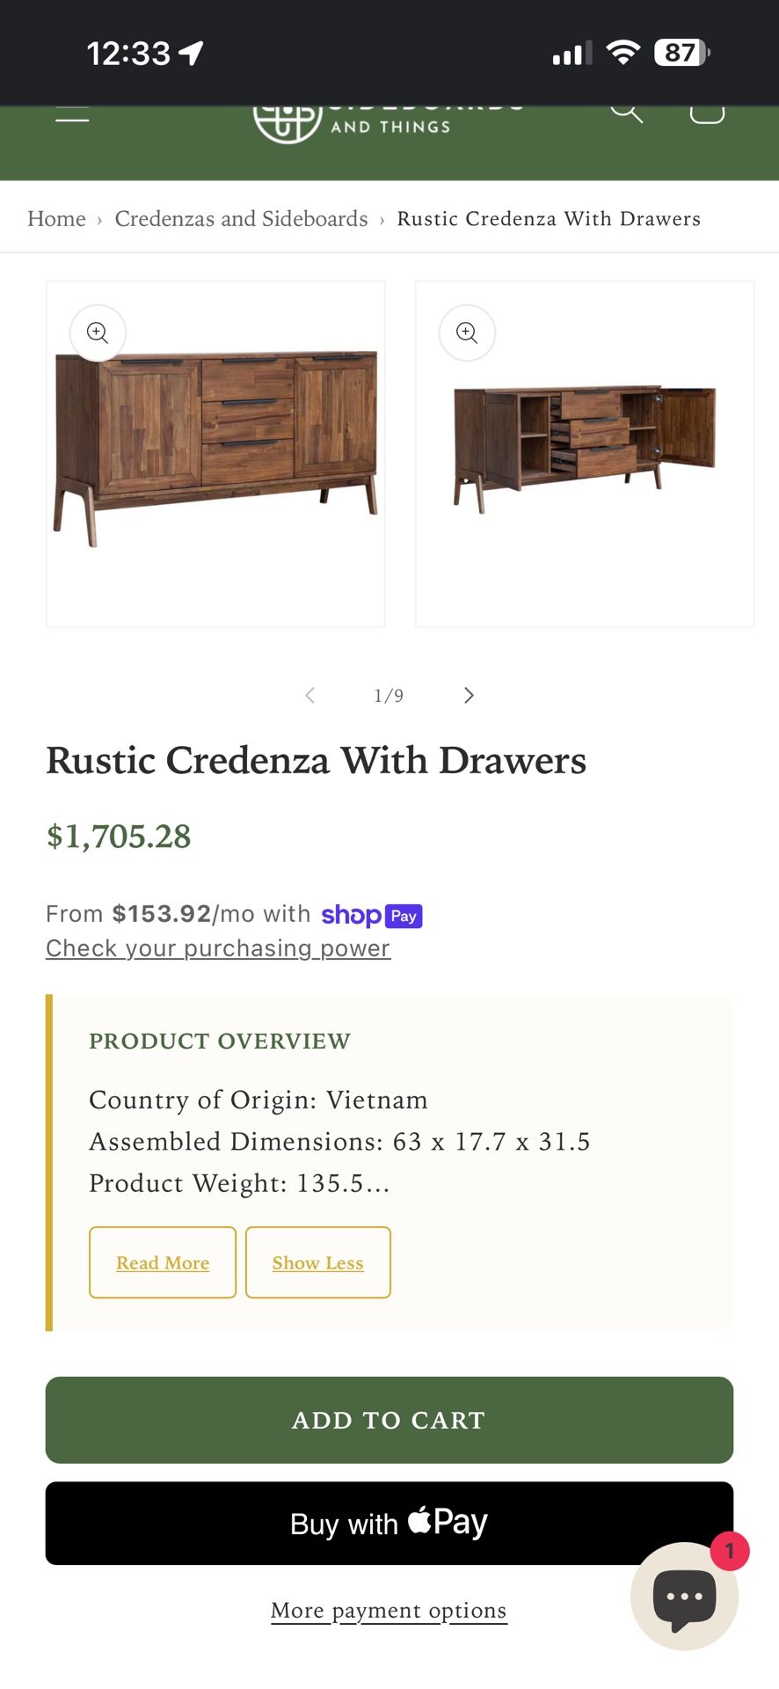
Task: Tap the search magnifier icon
Action: point(626,113)
